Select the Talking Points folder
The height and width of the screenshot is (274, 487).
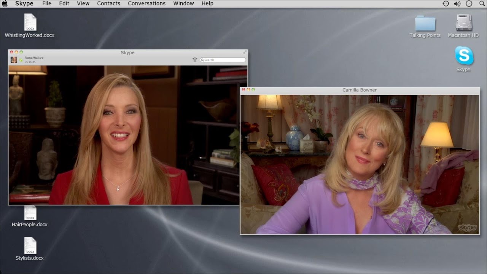(425, 26)
